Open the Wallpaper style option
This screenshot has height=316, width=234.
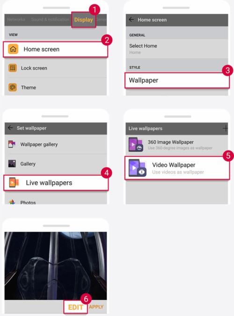pyautogui.click(x=177, y=80)
